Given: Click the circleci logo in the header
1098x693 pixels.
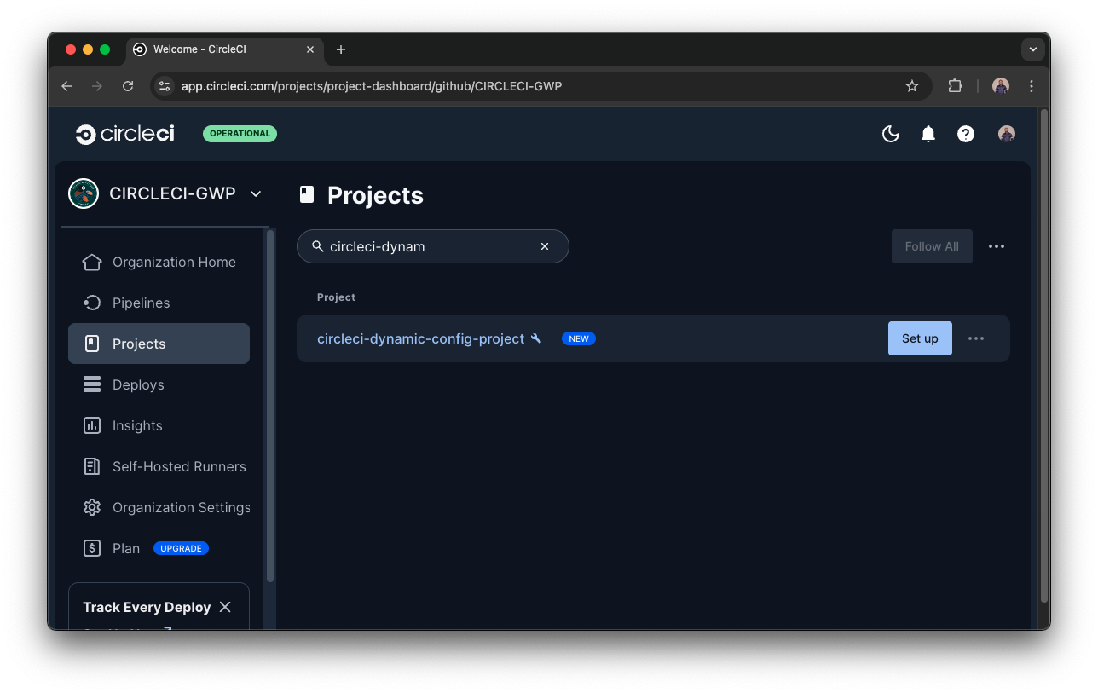Looking at the screenshot, I should click(x=124, y=134).
